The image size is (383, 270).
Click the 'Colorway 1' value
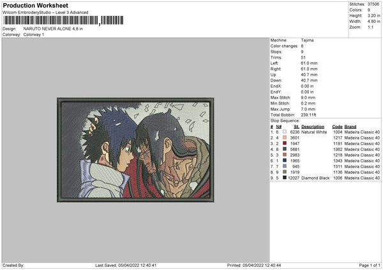pos(34,34)
